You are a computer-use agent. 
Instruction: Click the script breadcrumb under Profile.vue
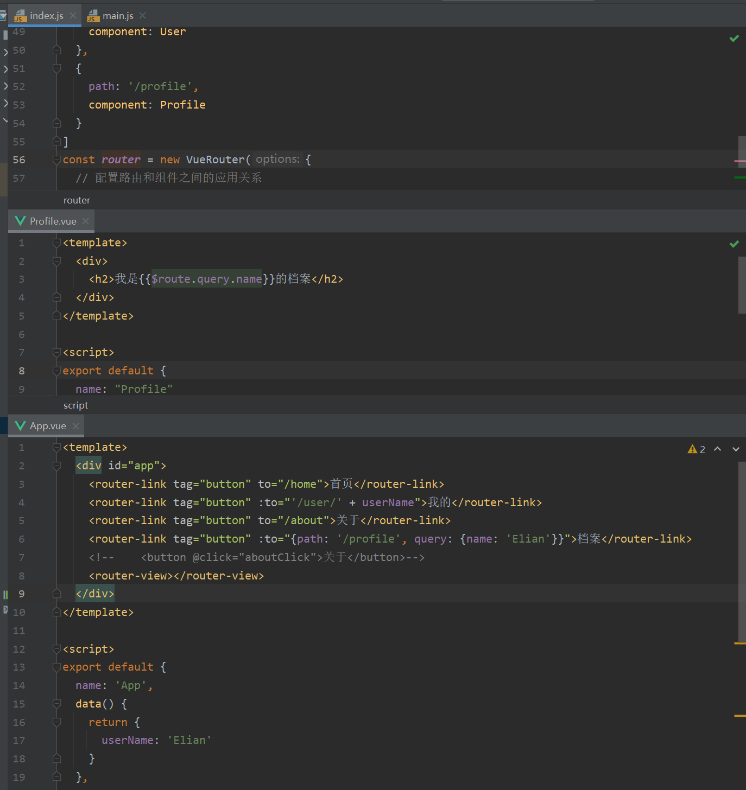coord(75,405)
